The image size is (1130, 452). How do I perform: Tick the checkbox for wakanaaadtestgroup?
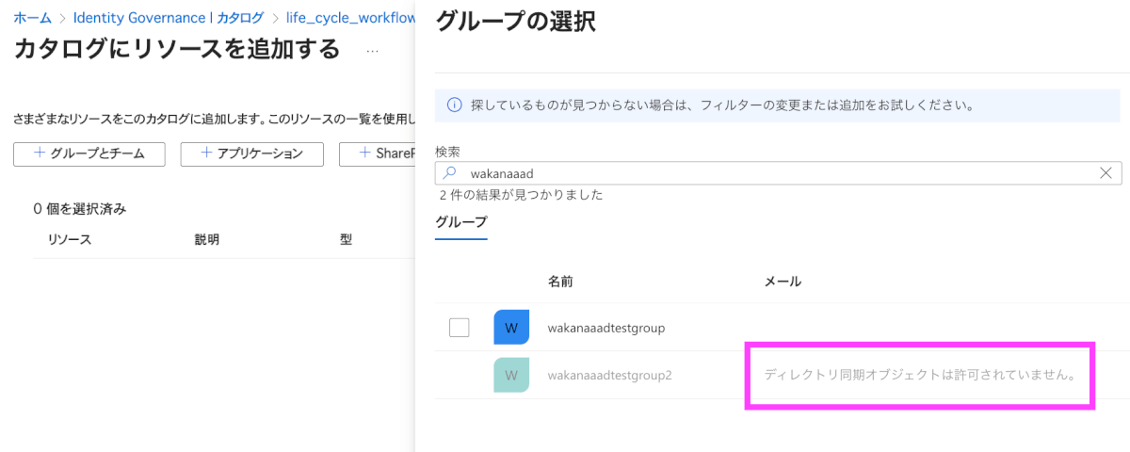click(459, 328)
